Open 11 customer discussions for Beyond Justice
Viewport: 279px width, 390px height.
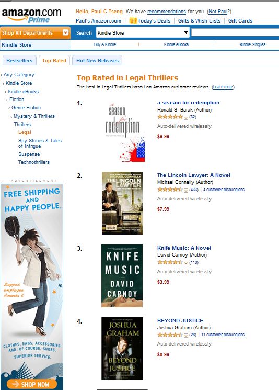[223, 335]
